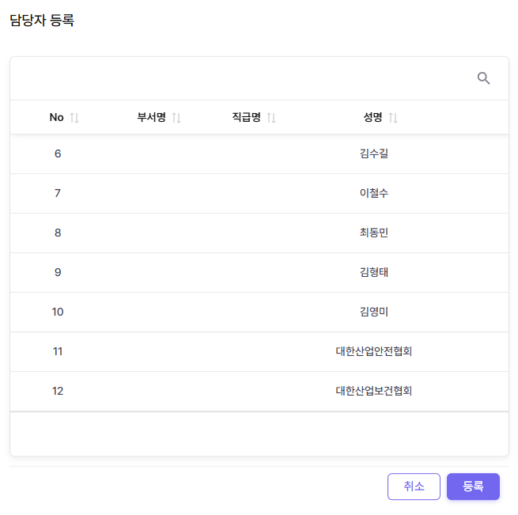Select the 대한산업보건협회 row
Image resolution: width=518 pixels, height=515 pixels.
point(373,391)
